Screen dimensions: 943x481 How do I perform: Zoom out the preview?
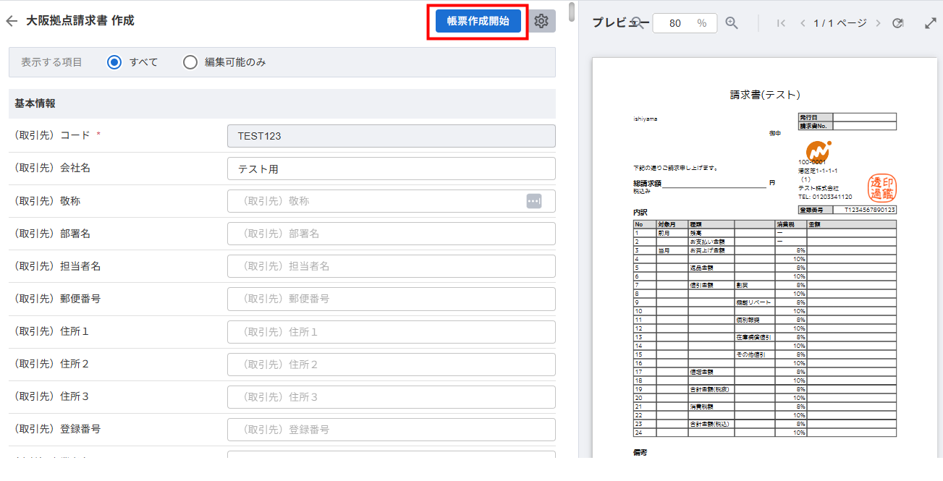pos(638,22)
